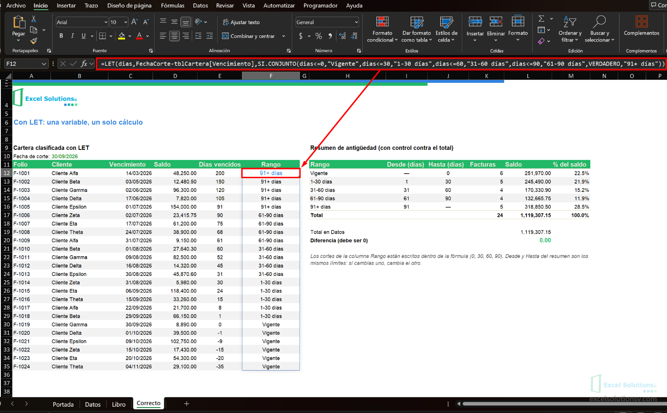Click the text orientation icon
This screenshot has height=413, width=667.
[198, 22]
